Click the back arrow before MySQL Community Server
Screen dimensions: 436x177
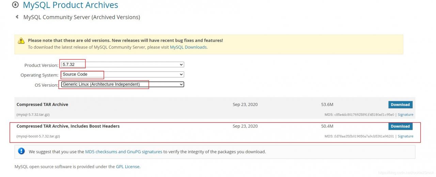pyautogui.click(x=17, y=17)
